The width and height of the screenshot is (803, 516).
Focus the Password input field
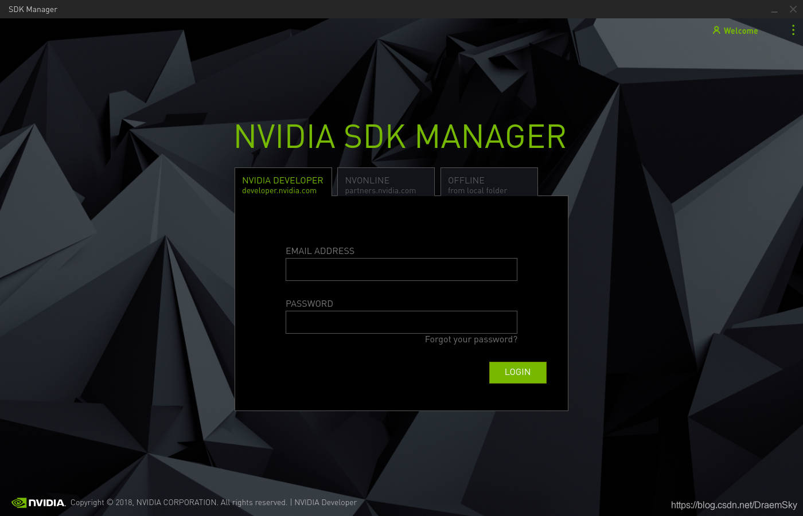coord(402,322)
